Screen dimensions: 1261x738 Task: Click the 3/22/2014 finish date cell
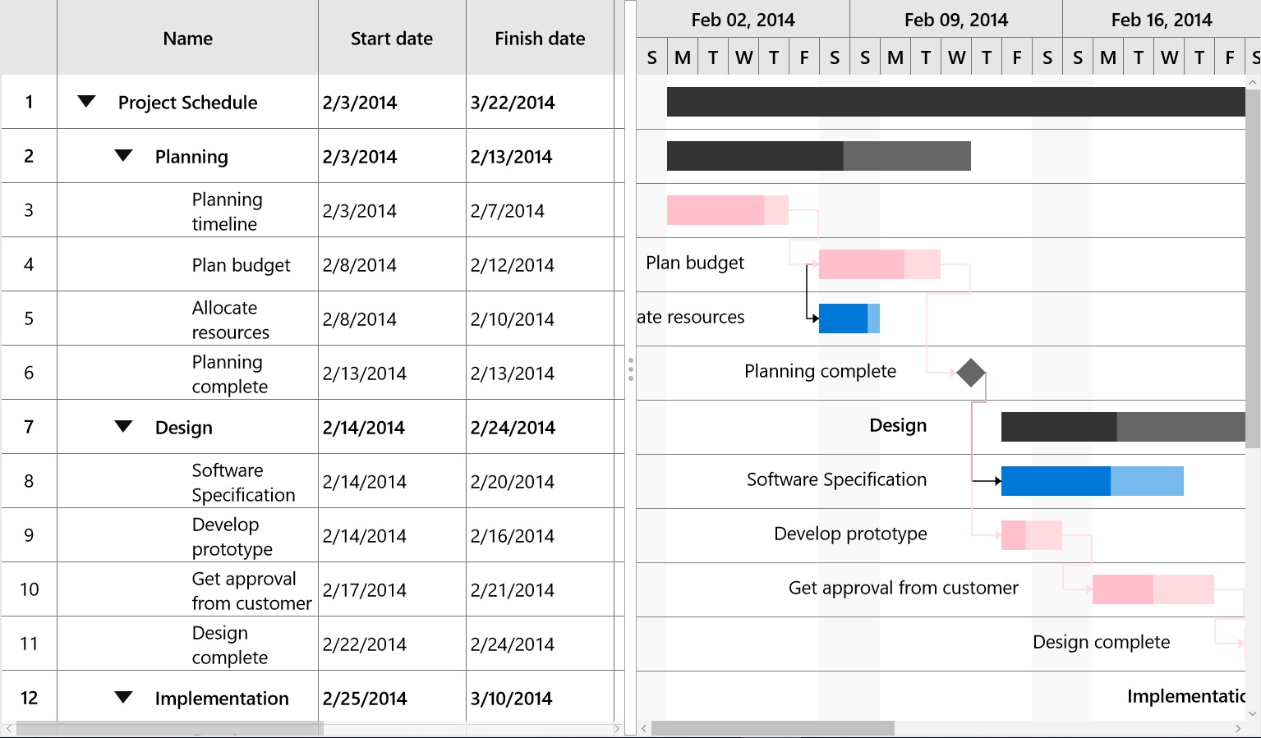click(x=540, y=102)
